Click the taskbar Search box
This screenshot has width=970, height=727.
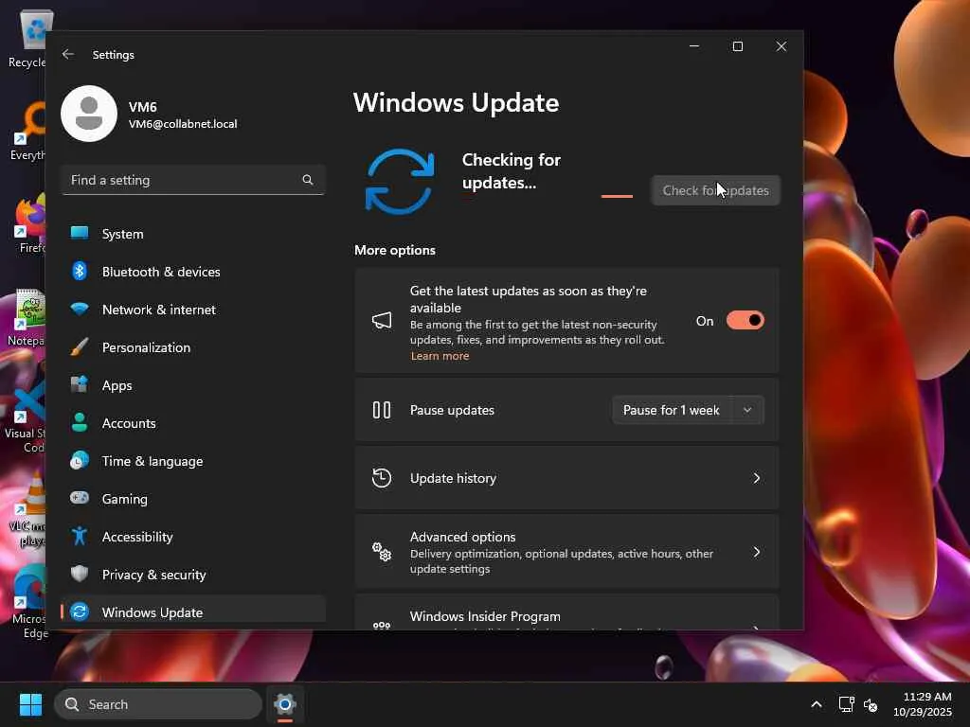tap(158, 704)
